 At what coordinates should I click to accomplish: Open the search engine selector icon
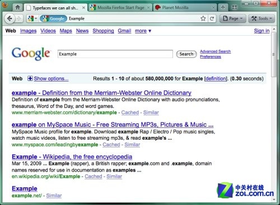coord(32,18)
